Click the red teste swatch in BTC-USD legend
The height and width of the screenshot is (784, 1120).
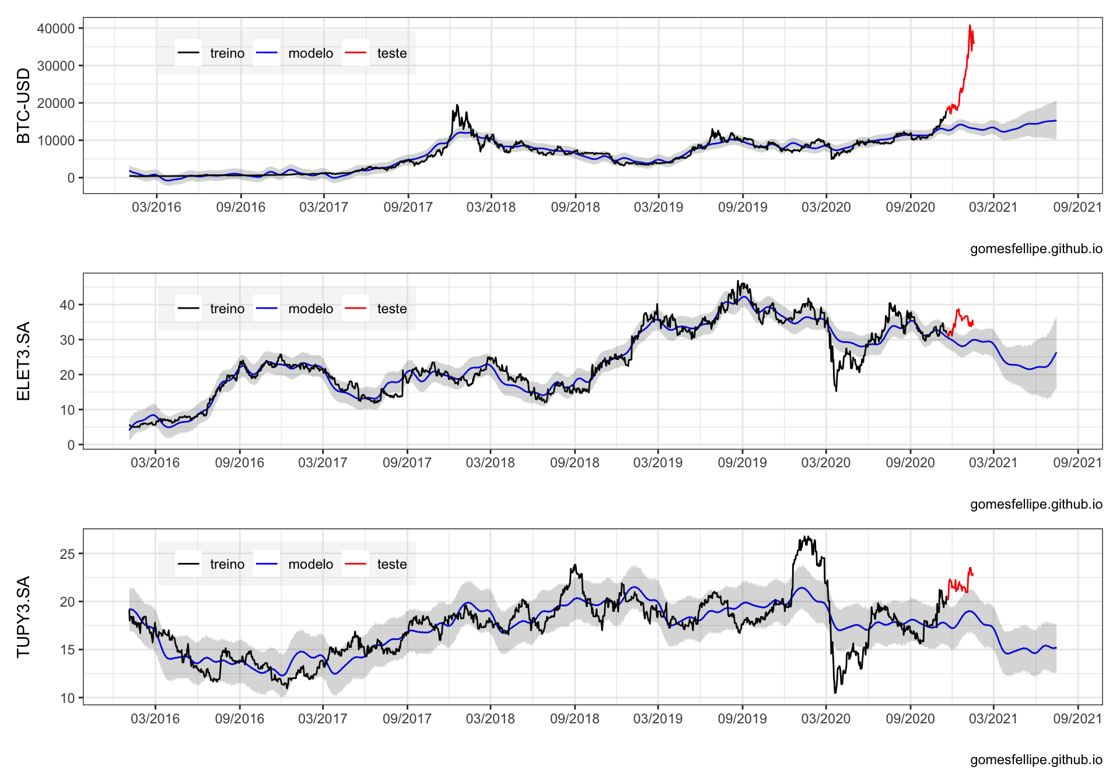coord(355,53)
